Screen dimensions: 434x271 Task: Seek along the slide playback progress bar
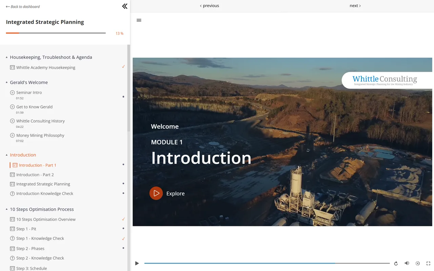[267, 263]
